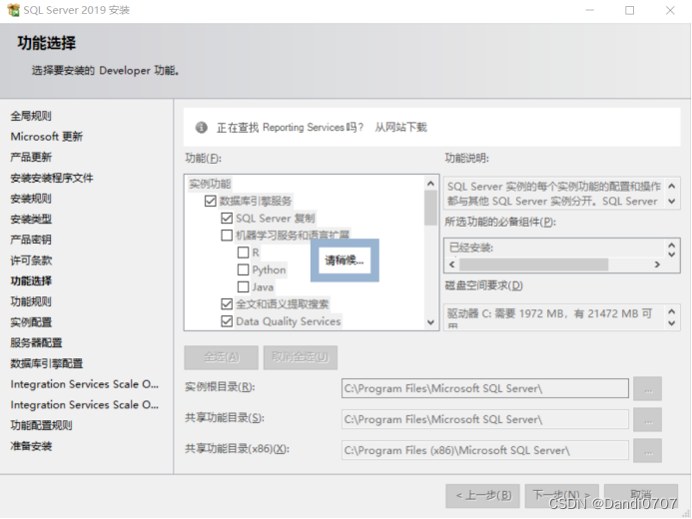Toggle the Data Quality Services checkbox
The image size is (692, 519).
coord(227,321)
